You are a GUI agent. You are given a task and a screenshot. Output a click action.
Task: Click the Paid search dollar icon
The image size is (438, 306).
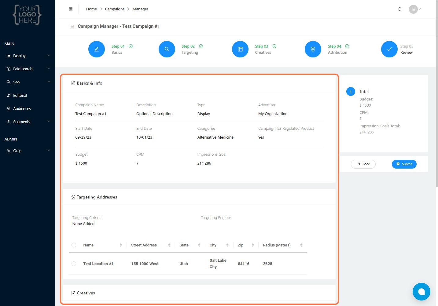pos(9,69)
